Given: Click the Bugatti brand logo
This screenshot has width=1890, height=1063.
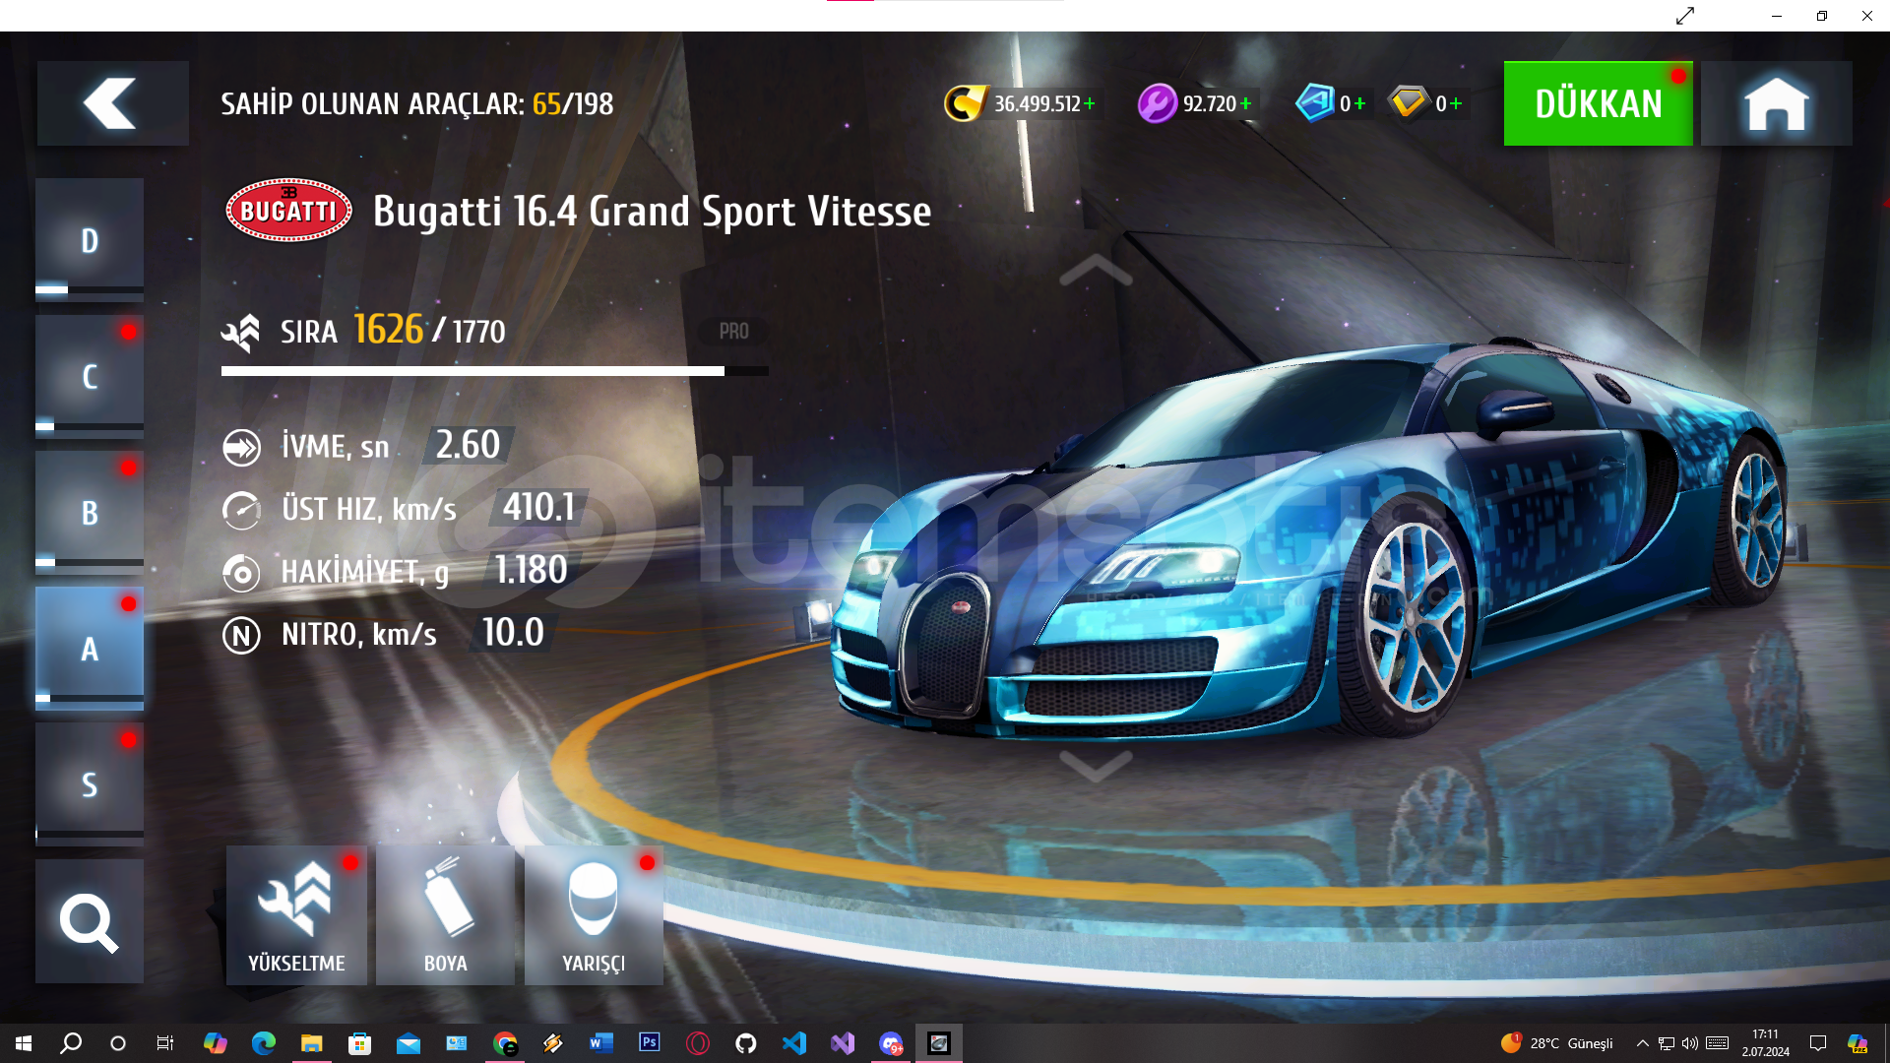Looking at the screenshot, I should (x=288, y=210).
